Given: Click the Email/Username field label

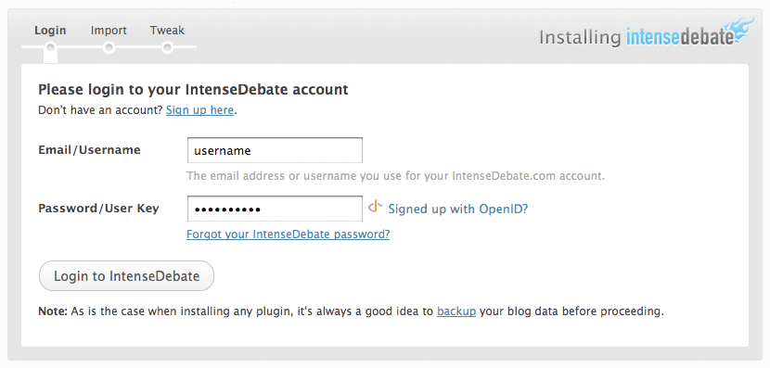Looking at the screenshot, I should click(89, 149).
